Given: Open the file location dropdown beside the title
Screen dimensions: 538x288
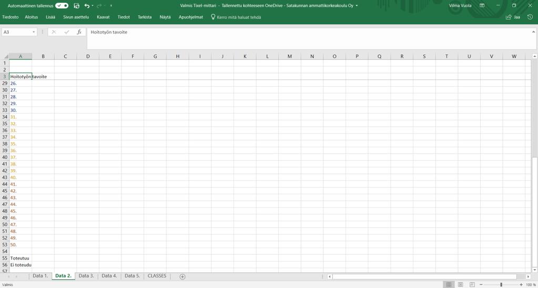Looking at the screenshot, I should pos(357,6).
